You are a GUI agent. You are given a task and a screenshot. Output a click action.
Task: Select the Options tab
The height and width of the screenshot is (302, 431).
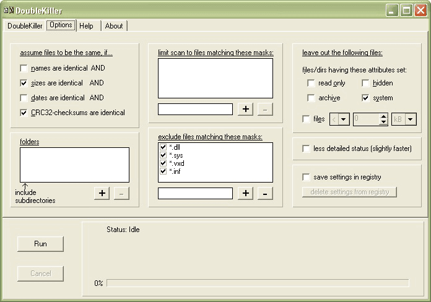[x=61, y=25]
